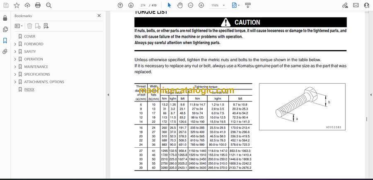Open the bookmark options list dropdown
This screenshot has width=373, height=180.
pos(19,26)
